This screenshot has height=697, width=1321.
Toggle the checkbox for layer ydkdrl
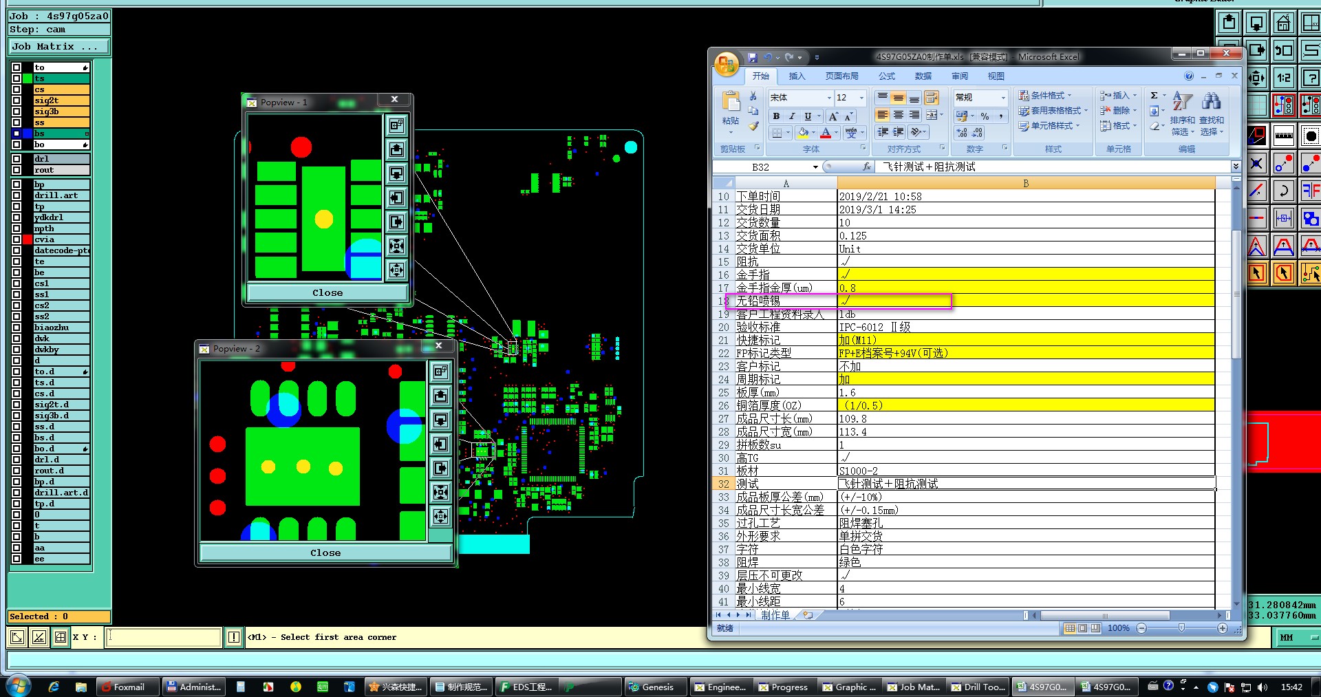pos(17,217)
